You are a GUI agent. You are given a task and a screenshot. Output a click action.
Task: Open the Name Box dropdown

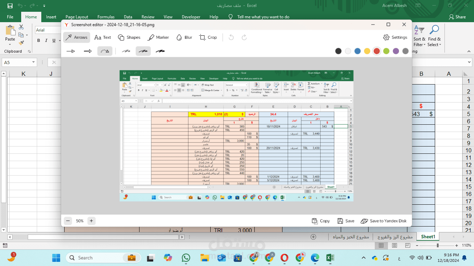click(34, 62)
